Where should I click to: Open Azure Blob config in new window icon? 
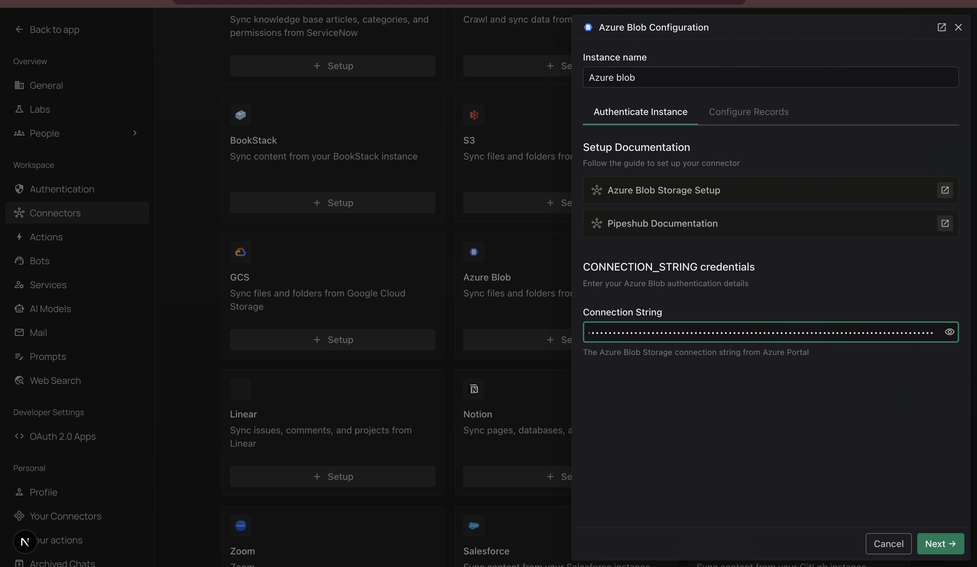(941, 27)
